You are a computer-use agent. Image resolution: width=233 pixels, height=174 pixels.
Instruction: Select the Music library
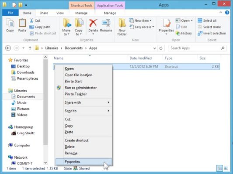(19, 103)
